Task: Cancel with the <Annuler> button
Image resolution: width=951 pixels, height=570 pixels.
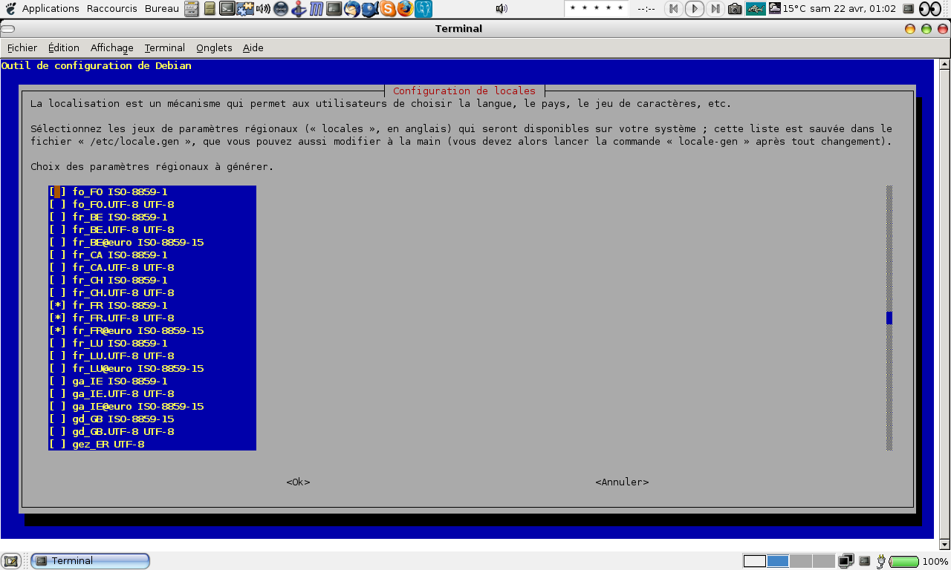Action: [622, 482]
